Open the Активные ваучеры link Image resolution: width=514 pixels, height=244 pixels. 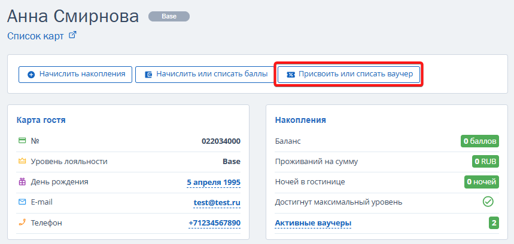[313, 223]
